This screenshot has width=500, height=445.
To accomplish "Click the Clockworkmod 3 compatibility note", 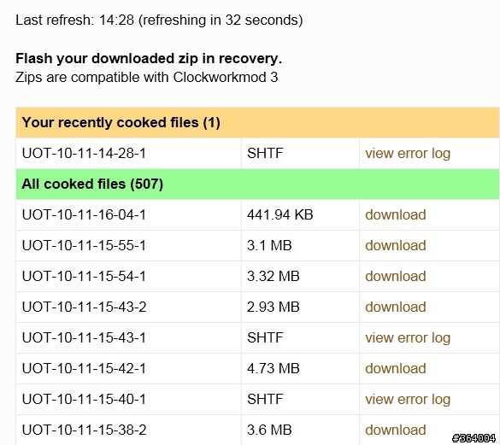I will pos(147,78).
